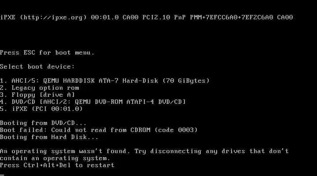Select DVD/CD QEMU DVD-ROM boot entry
This screenshot has height=176, width=317.
(x=93, y=102)
